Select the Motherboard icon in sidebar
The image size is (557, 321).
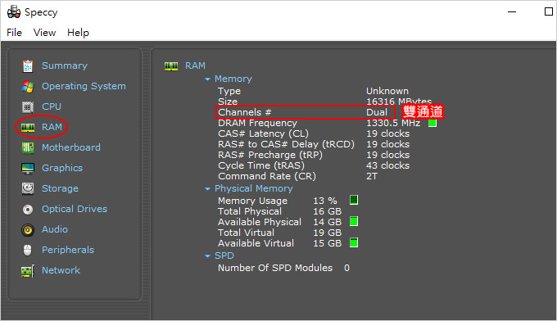coord(28,147)
